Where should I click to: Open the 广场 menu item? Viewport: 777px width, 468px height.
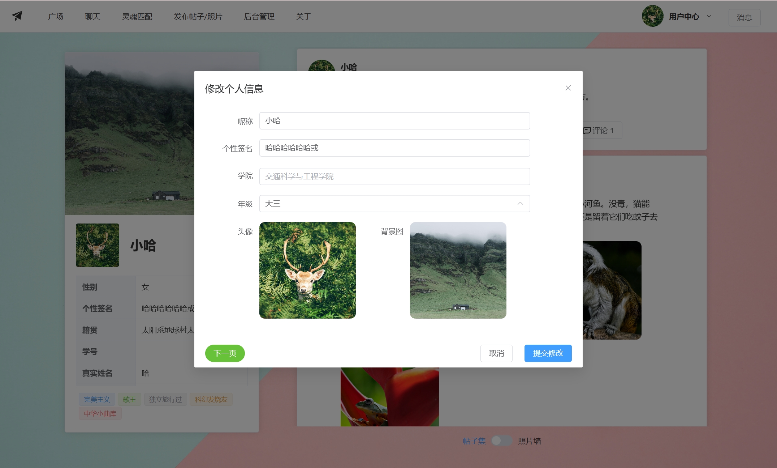(56, 17)
